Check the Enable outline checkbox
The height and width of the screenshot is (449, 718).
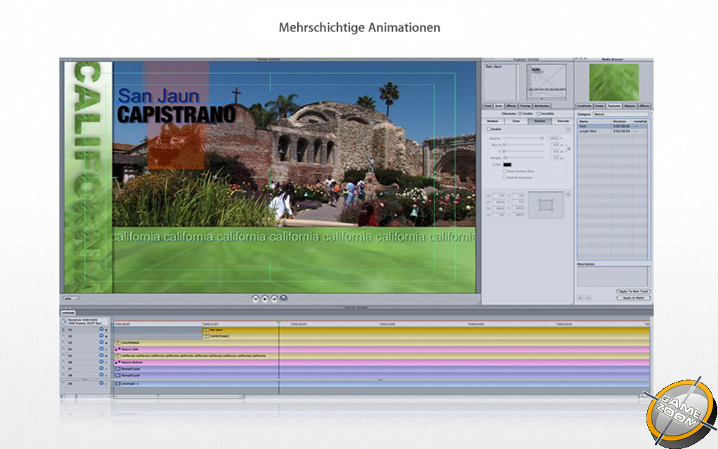pos(489,130)
